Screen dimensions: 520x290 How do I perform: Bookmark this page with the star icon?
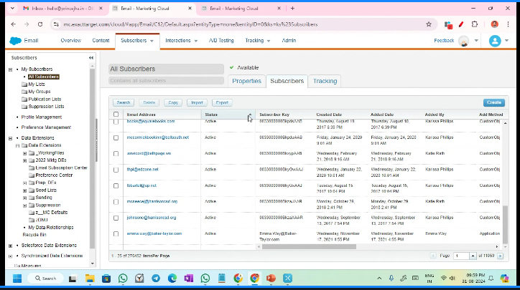tap(429, 24)
